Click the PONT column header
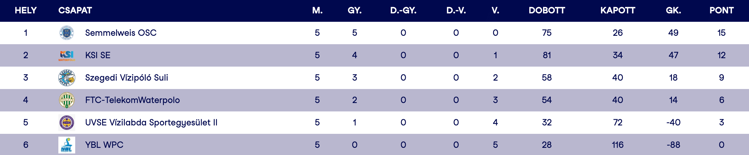The width and height of the screenshot is (749, 155). 721,11
